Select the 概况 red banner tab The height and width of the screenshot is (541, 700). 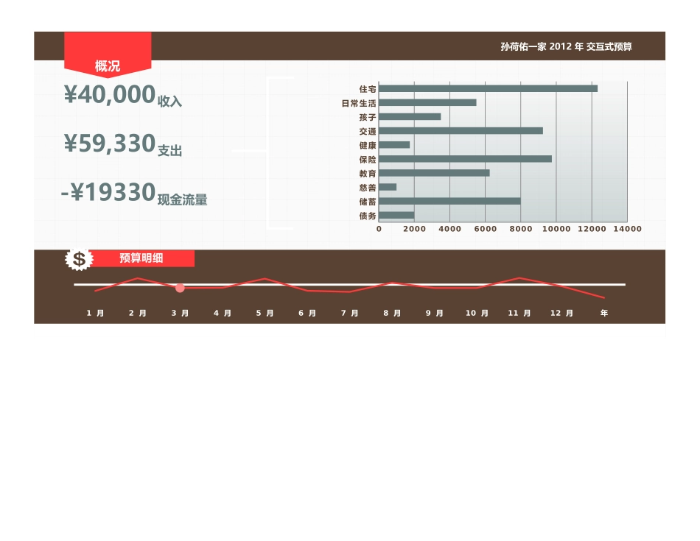coord(108,54)
